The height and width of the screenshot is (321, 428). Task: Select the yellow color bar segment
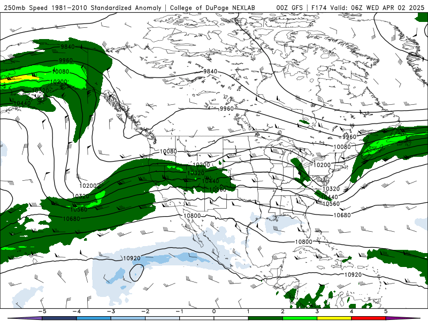point(334,318)
